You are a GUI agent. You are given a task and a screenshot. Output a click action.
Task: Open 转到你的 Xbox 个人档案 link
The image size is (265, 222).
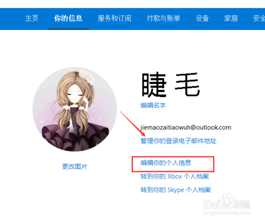click(x=175, y=176)
